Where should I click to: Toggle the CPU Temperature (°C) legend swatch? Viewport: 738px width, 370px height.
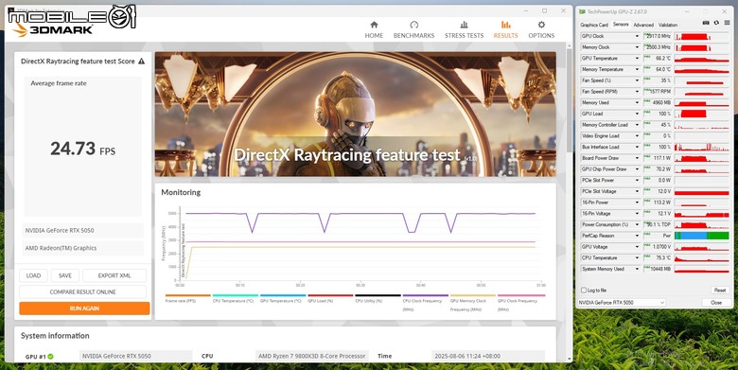236,295
